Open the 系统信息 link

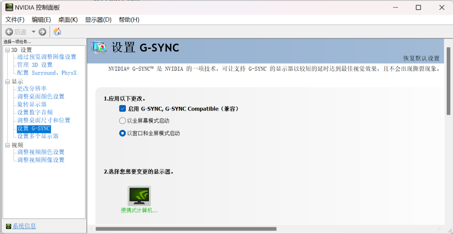24,226
